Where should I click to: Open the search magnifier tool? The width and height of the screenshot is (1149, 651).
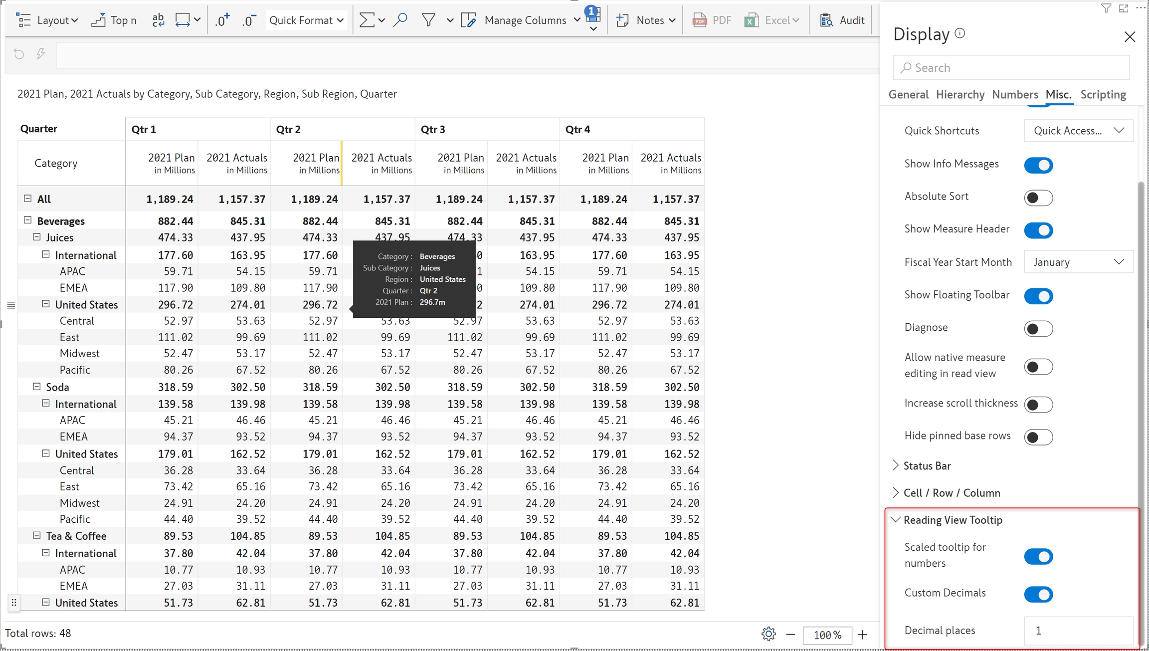(400, 20)
